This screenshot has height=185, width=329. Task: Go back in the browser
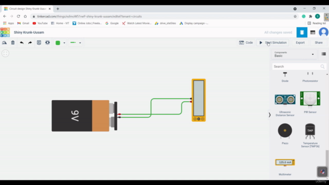coord(5,16)
